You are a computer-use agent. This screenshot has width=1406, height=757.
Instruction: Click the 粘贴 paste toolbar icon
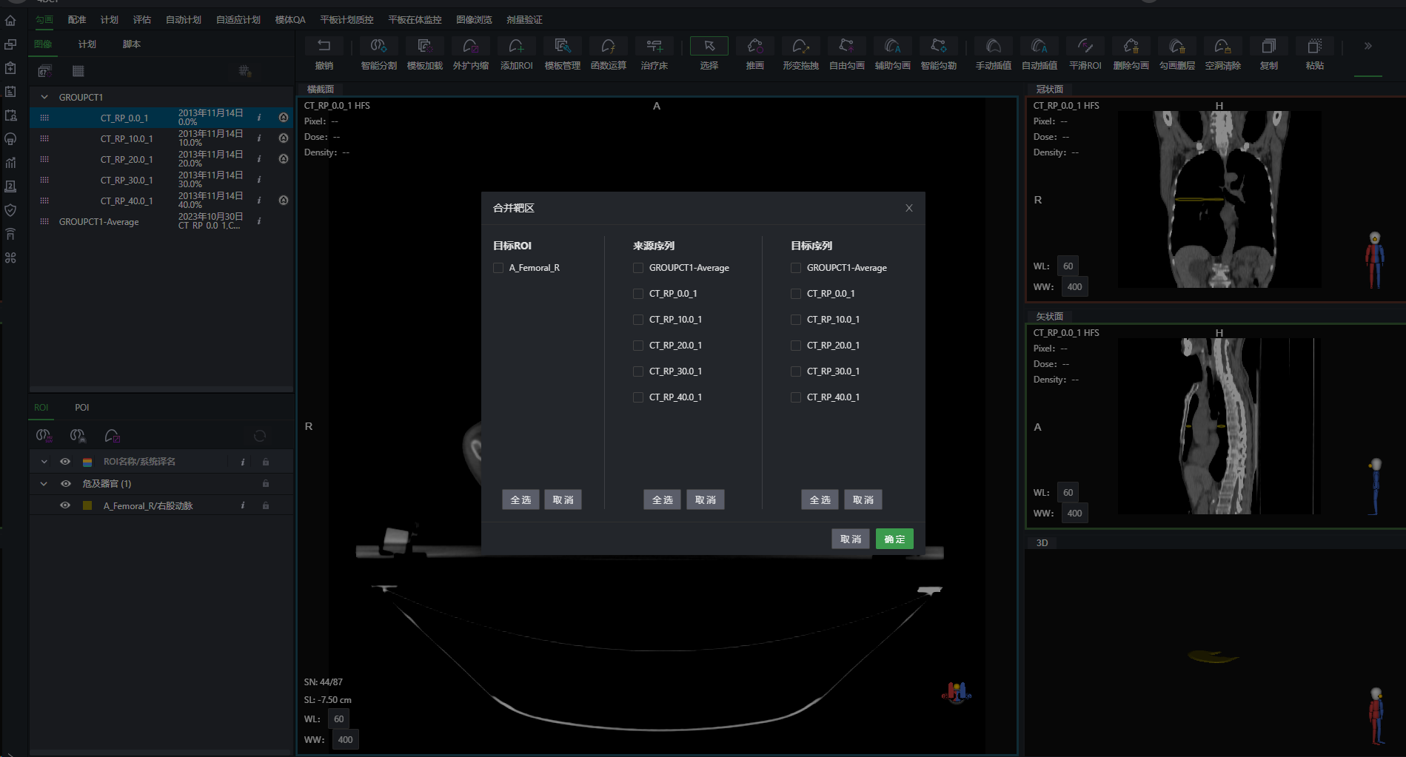point(1315,47)
